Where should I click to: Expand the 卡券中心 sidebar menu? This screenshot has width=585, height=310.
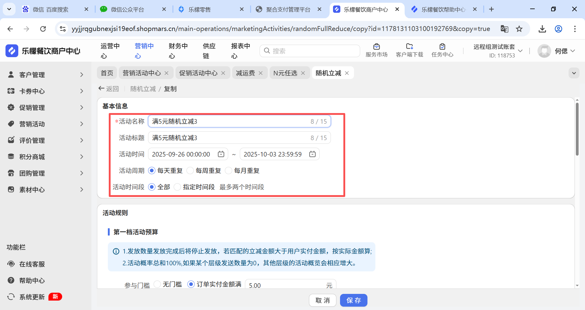45,91
